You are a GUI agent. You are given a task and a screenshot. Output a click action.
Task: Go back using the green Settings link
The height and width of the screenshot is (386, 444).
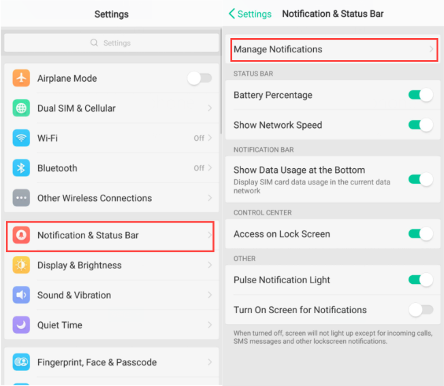pyautogui.click(x=250, y=14)
